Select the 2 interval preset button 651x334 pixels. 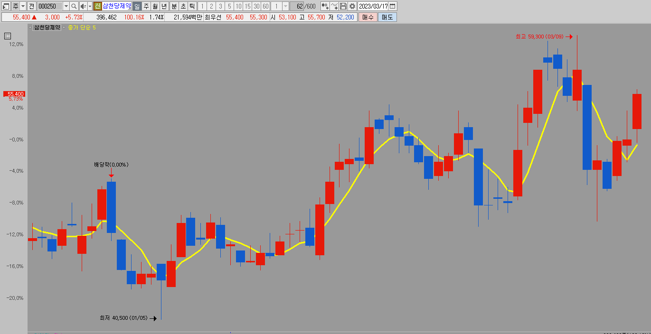click(211, 6)
